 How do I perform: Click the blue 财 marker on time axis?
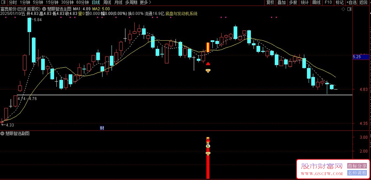coord(102,128)
